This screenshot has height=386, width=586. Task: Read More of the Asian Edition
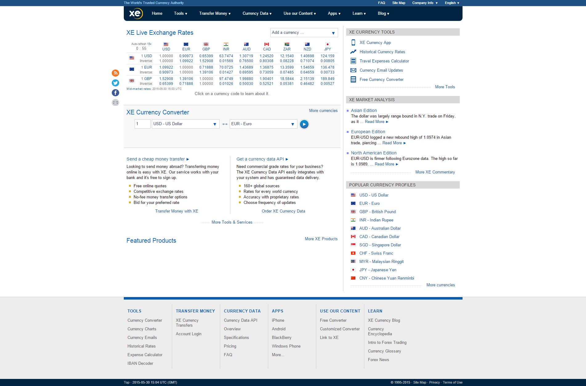coord(376,122)
